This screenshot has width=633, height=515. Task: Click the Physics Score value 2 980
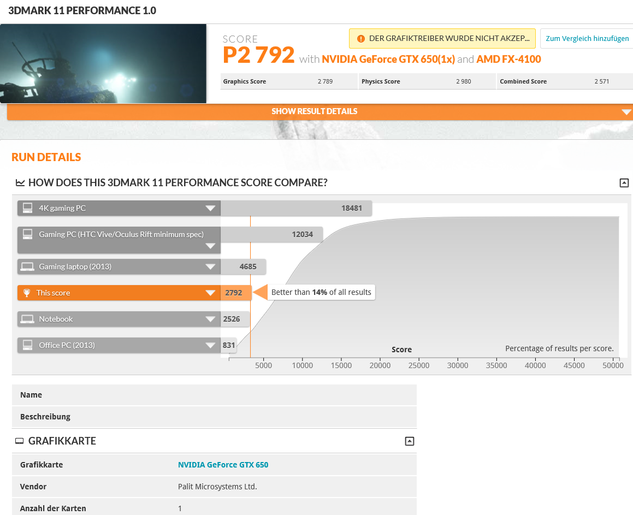pyautogui.click(x=464, y=81)
